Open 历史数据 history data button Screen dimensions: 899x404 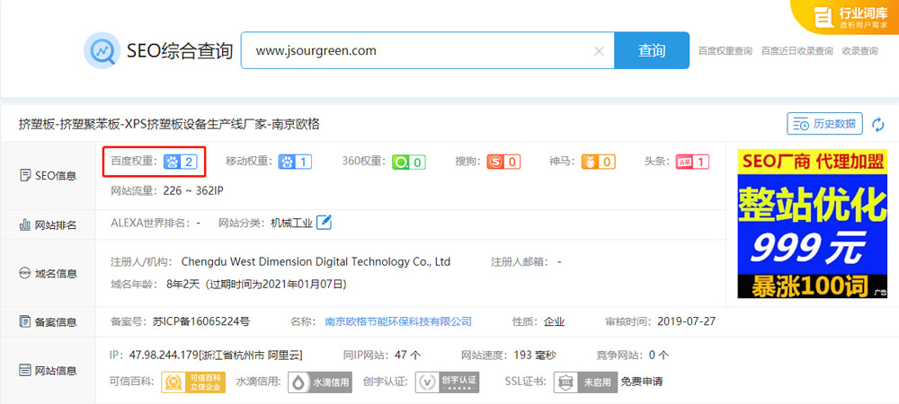coord(823,124)
